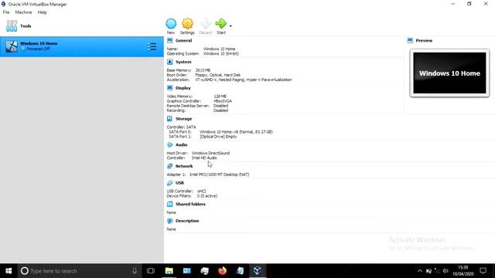The height and width of the screenshot is (278, 495).
Task: Open the General settings header link
Action: pos(184,41)
